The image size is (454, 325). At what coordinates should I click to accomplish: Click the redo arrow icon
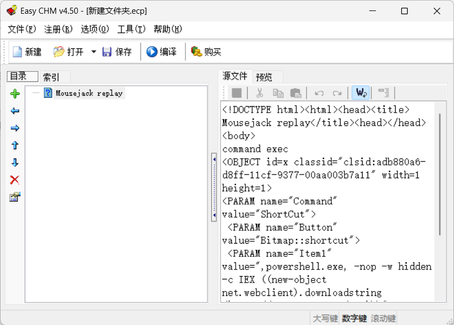[x=337, y=93]
